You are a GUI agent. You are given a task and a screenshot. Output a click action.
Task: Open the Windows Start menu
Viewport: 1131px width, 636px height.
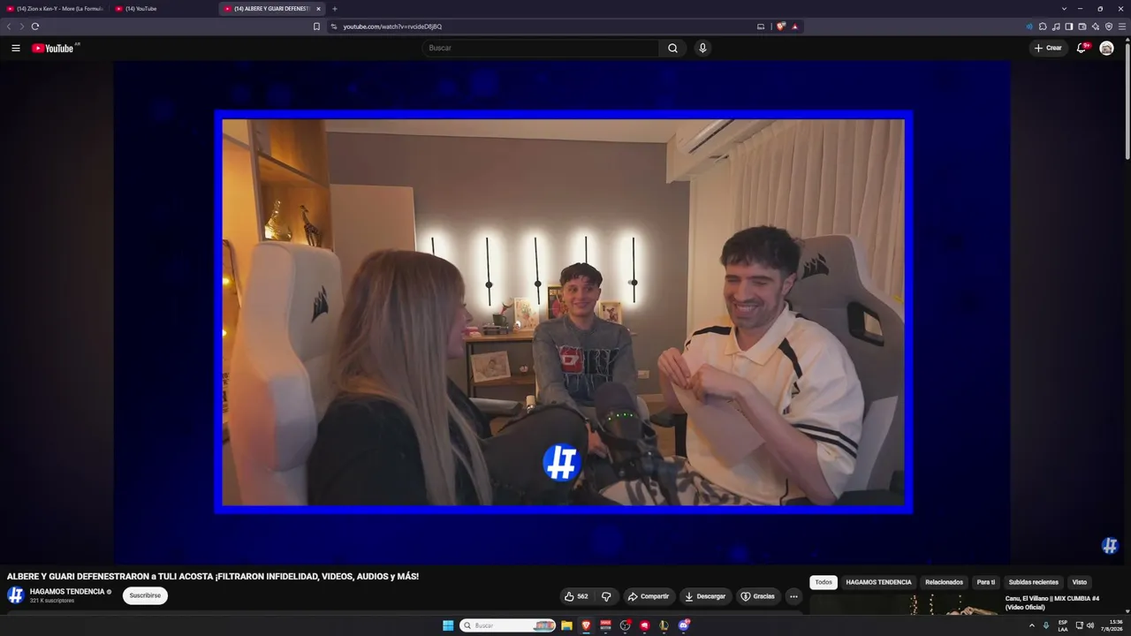pyautogui.click(x=448, y=625)
